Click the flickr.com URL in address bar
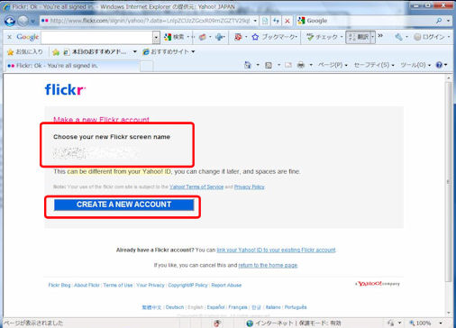456x328 pixels. point(150,21)
